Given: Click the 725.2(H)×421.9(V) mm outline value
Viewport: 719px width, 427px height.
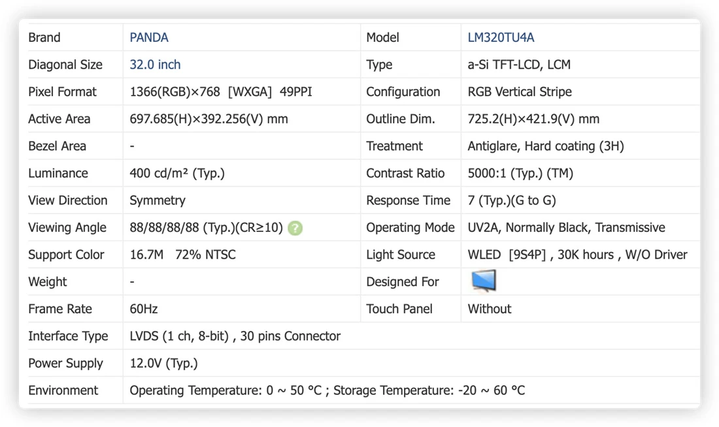Looking at the screenshot, I should (533, 119).
